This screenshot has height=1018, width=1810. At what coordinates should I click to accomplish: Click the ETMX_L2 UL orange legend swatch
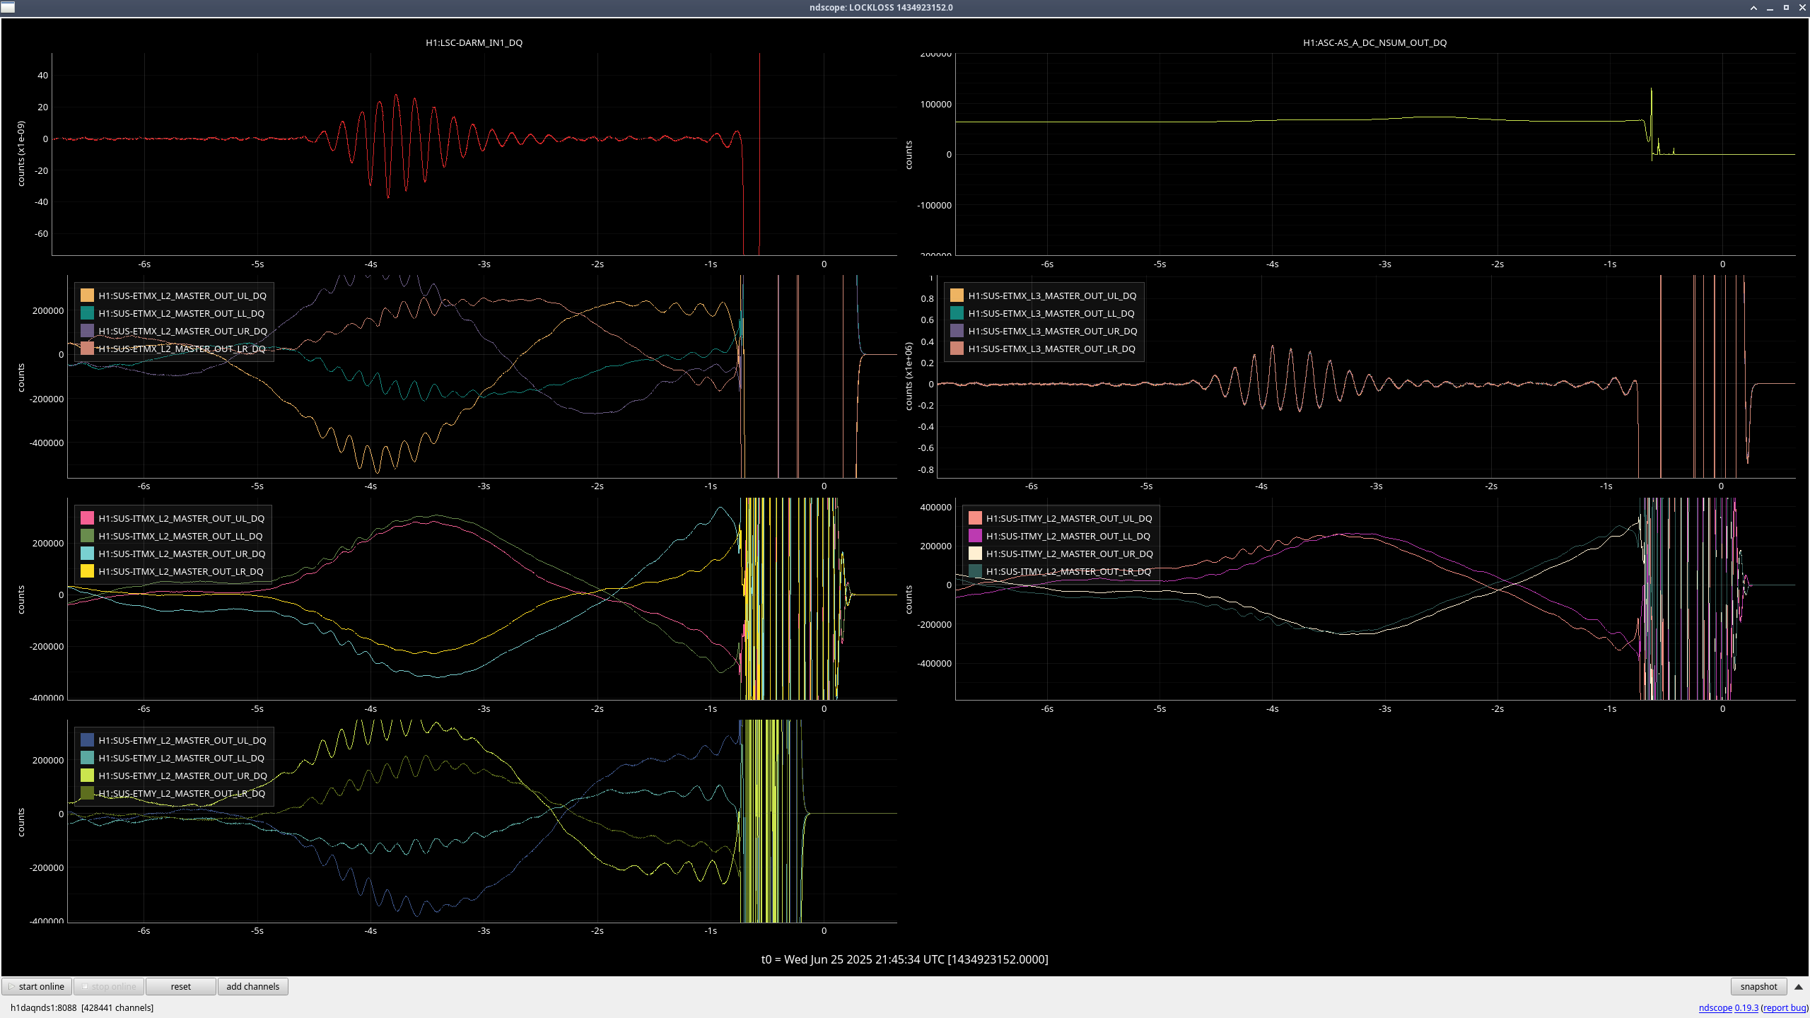click(87, 296)
